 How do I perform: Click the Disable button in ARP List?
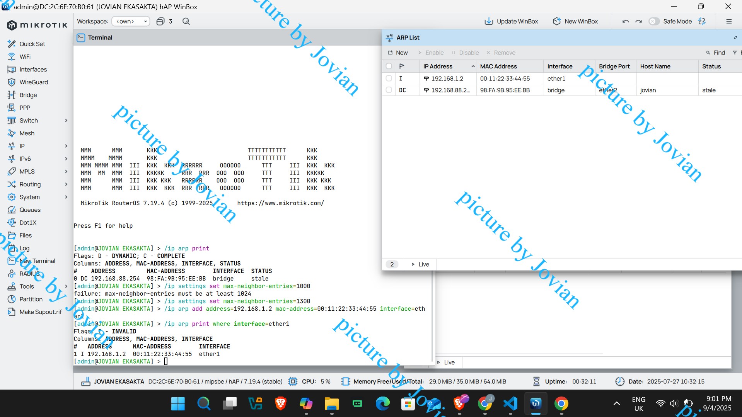(x=465, y=53)
